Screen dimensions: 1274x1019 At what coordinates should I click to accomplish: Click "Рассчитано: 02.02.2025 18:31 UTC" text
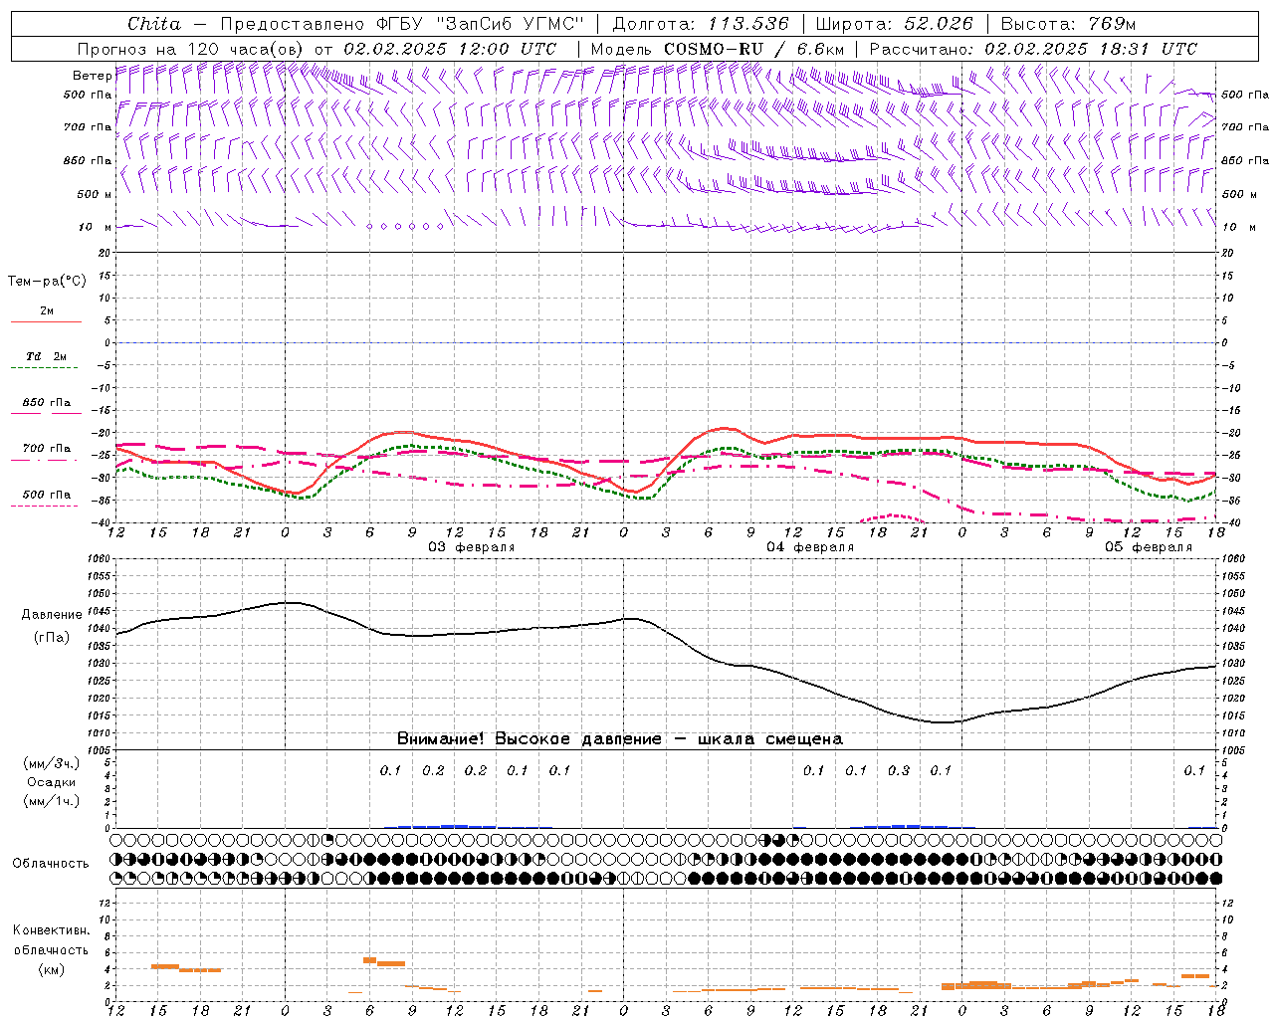tap(1033, 49)
